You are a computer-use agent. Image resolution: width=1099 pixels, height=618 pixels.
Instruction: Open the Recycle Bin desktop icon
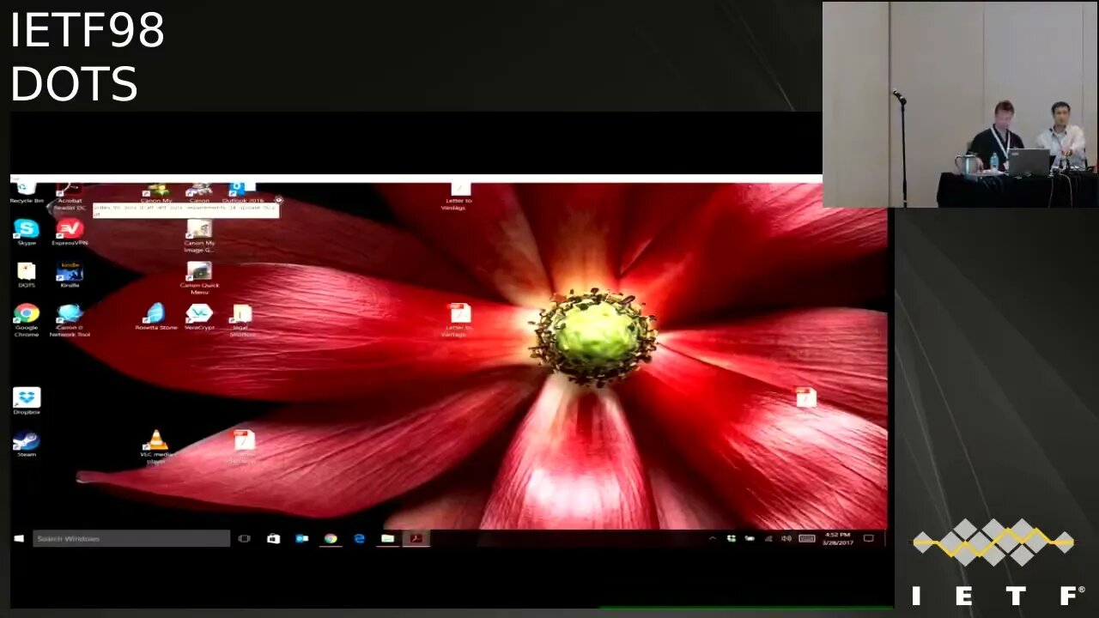point(27,193)
